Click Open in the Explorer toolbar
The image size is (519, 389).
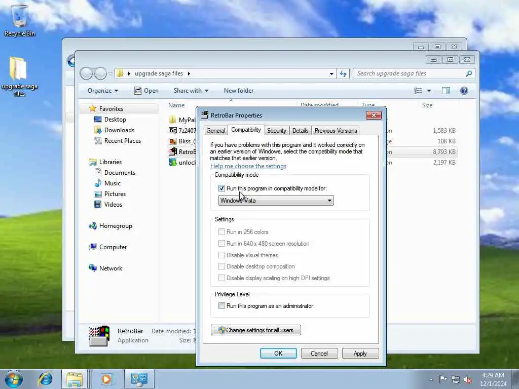(146, 91)
